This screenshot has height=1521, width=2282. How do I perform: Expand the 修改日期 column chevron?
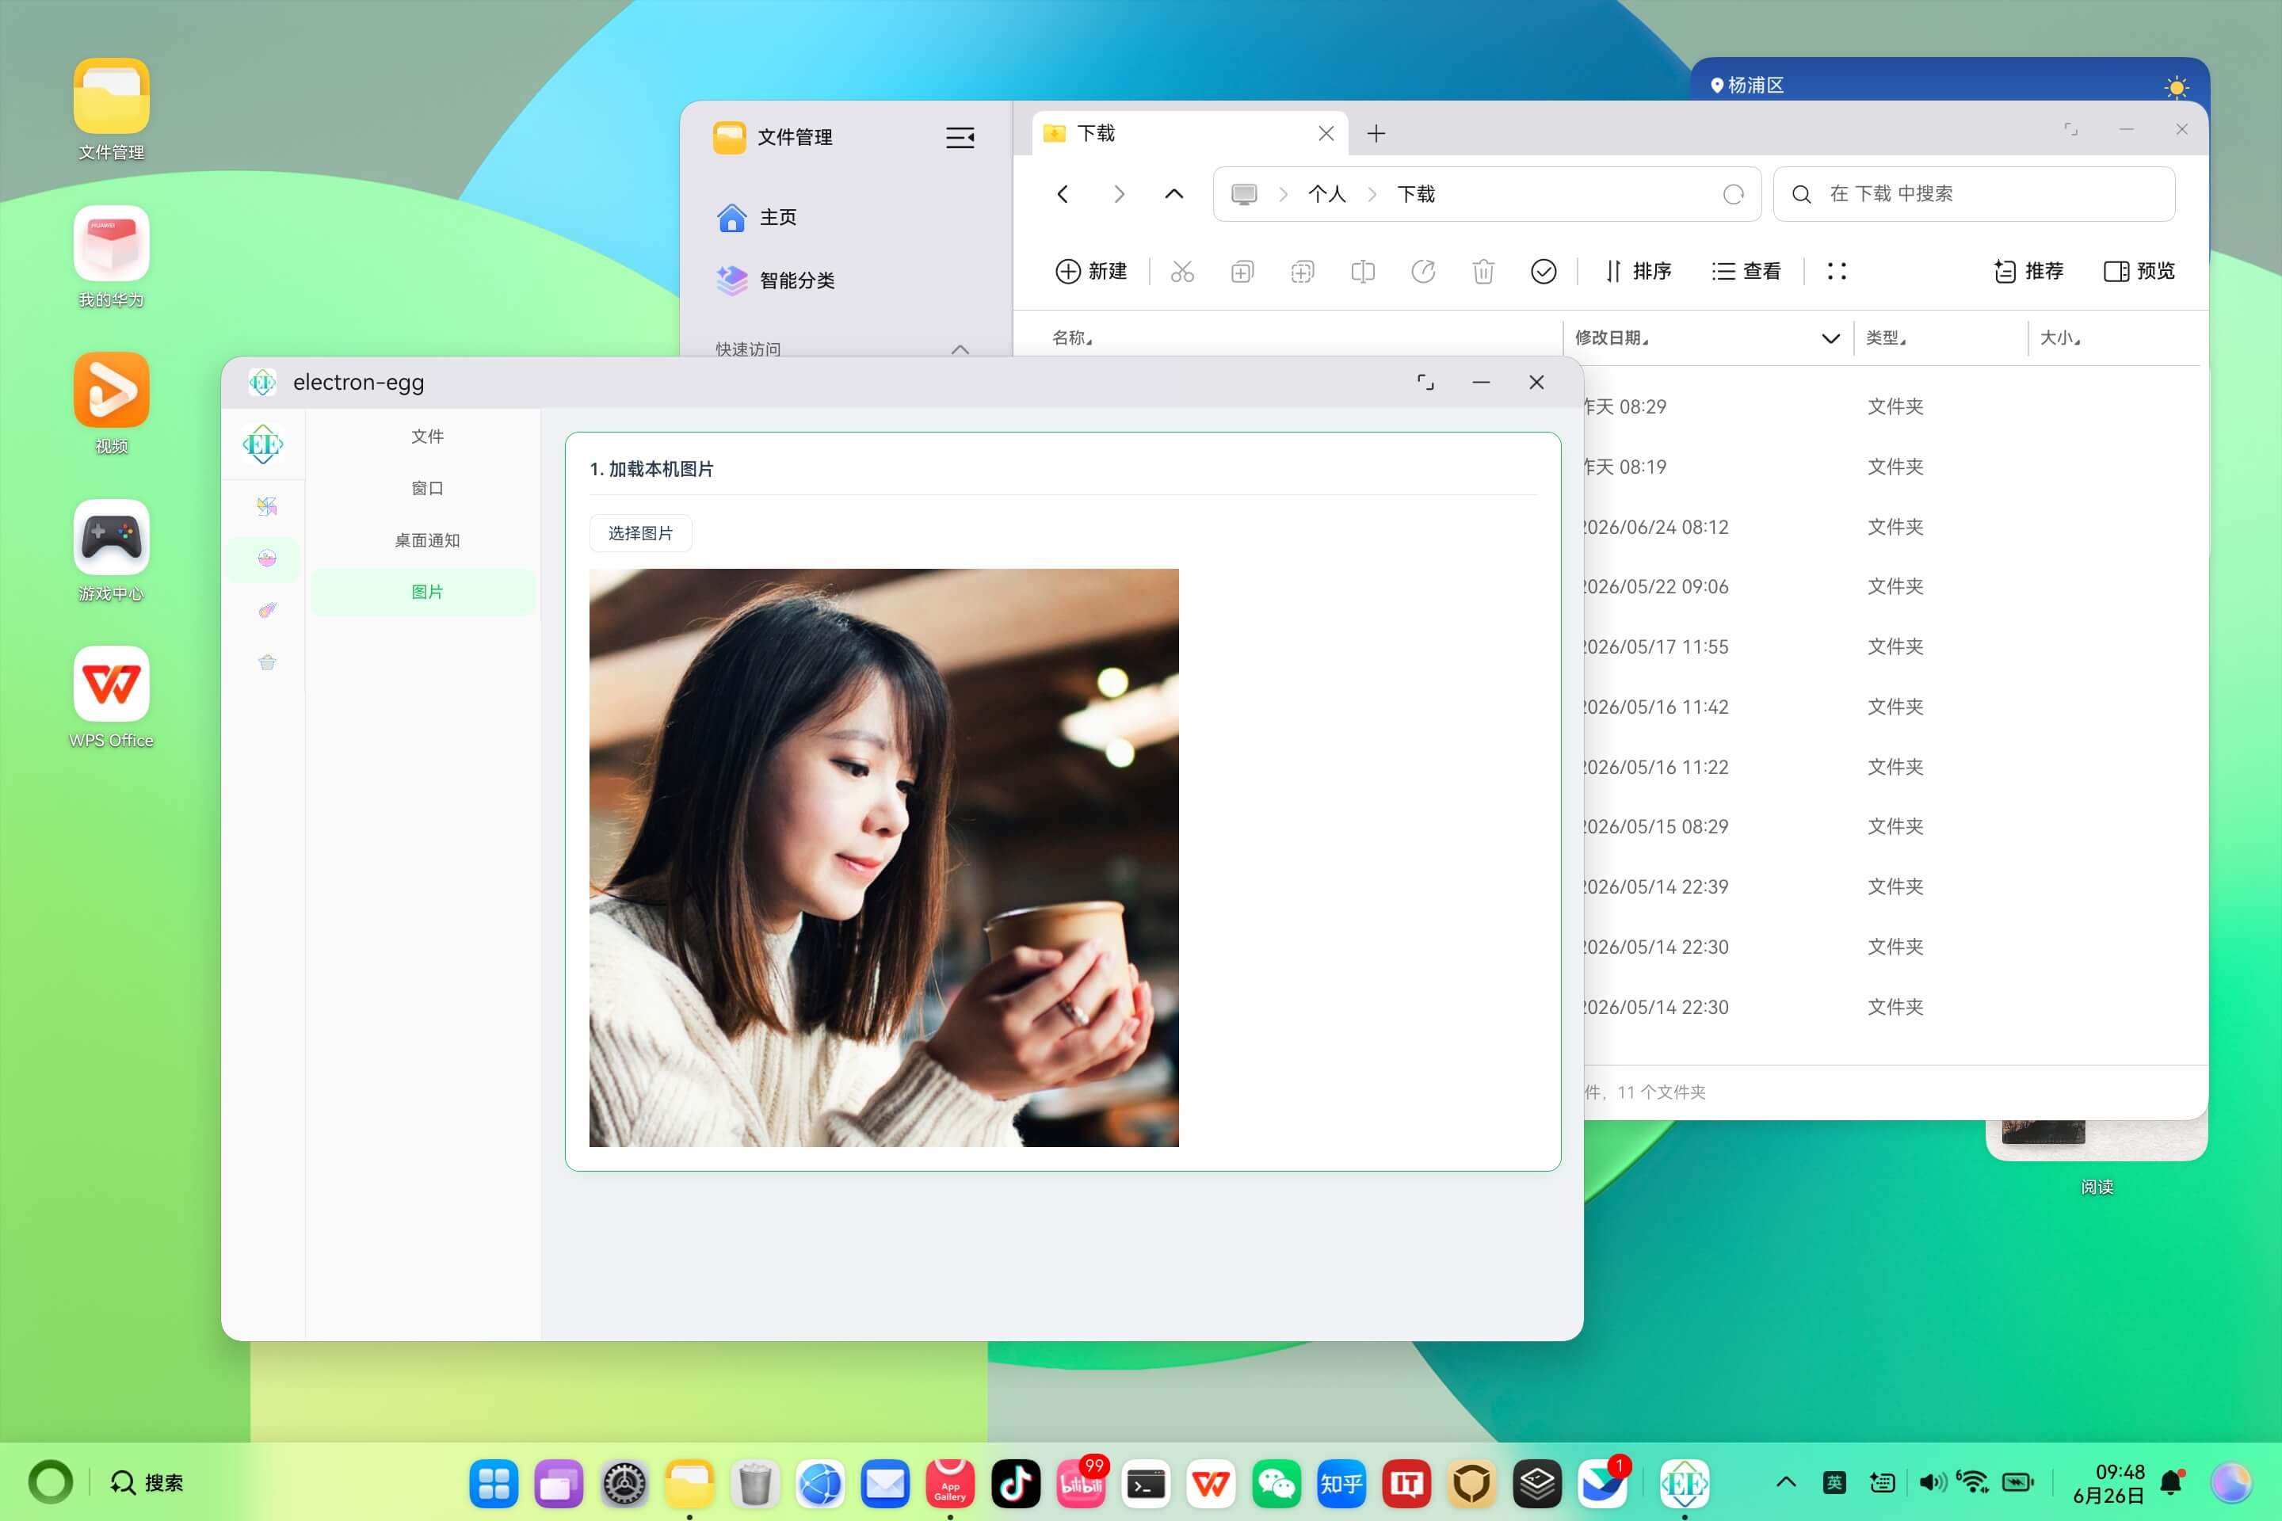1830,338
